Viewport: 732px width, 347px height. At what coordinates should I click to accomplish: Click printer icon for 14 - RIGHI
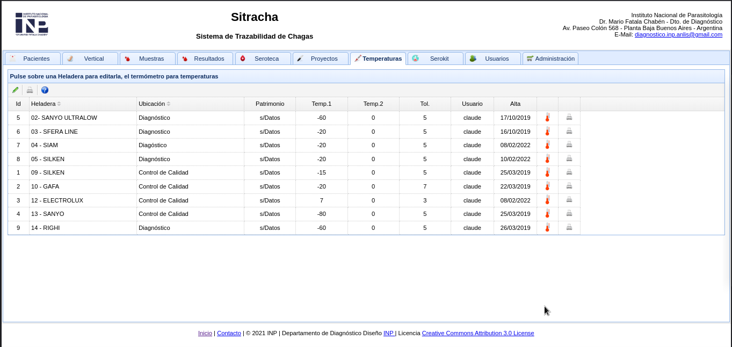tap(569, 228)
